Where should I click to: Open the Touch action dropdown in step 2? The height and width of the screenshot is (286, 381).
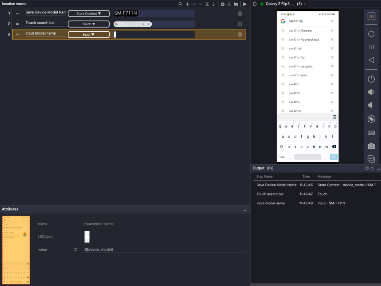[89, 24]
